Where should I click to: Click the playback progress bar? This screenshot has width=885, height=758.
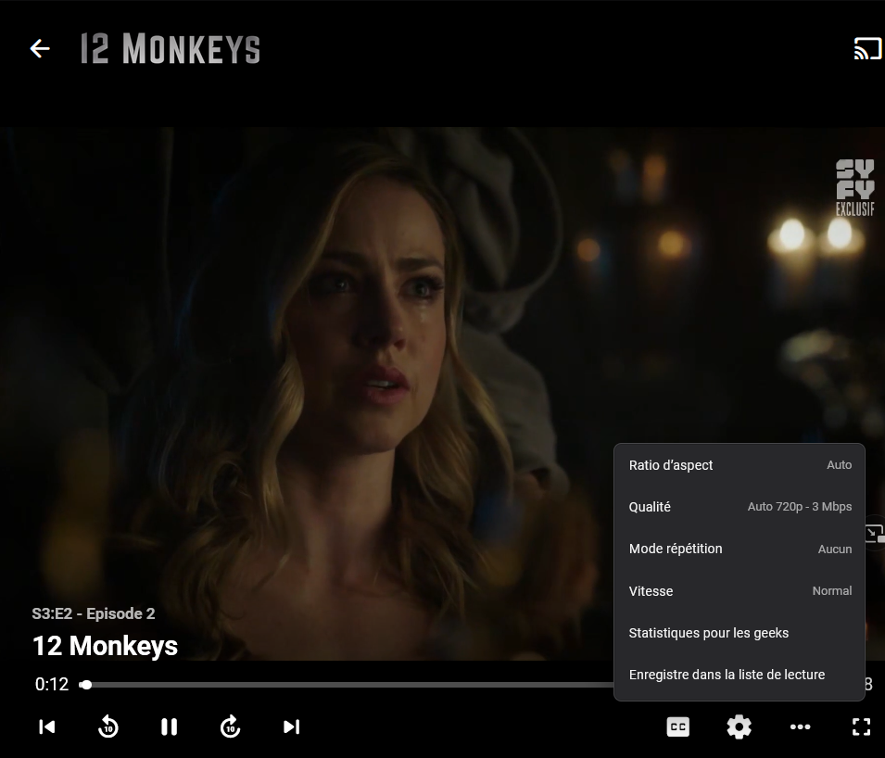(352, 685)
